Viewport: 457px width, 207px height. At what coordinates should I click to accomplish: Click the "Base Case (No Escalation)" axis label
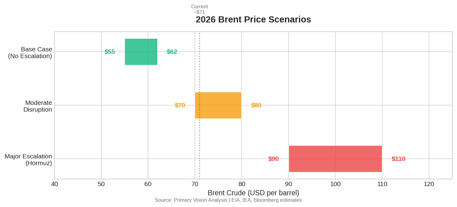(30, 53)
